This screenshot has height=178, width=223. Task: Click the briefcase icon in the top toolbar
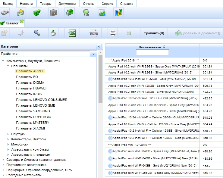(53, 13)
